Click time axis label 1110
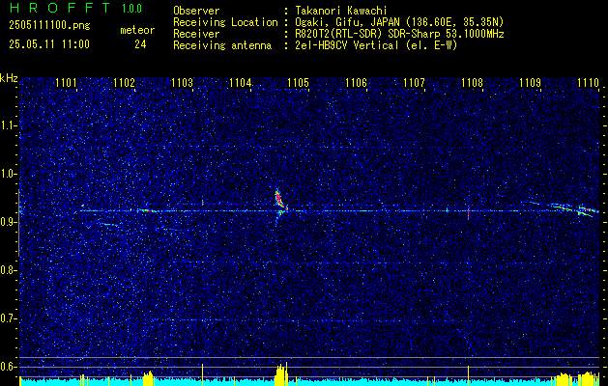The image size is (608, 386). tap(589, 82)
